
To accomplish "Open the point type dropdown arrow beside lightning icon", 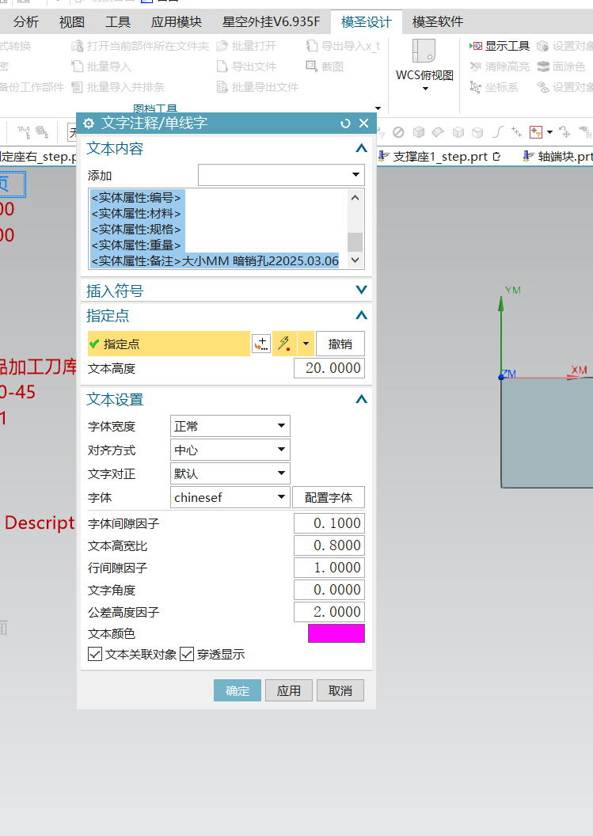I will 306,344.
